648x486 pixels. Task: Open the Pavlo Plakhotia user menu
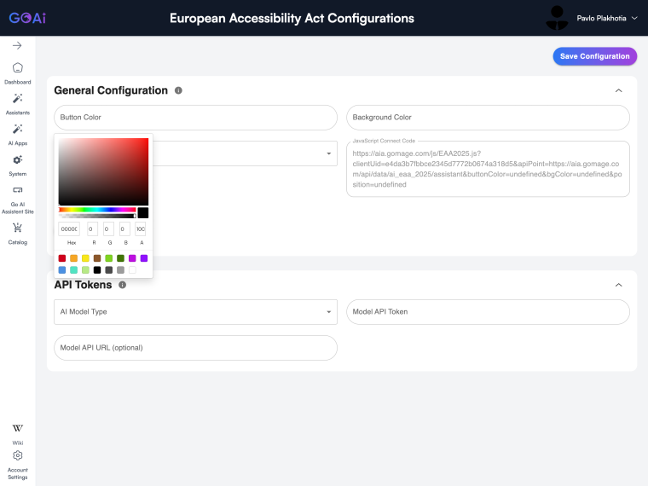(x=607, y=18)
